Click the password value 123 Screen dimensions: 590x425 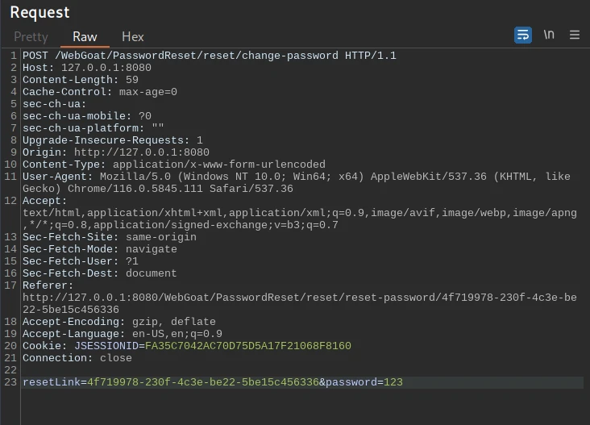pyautogui.click(x=393, y=382)
